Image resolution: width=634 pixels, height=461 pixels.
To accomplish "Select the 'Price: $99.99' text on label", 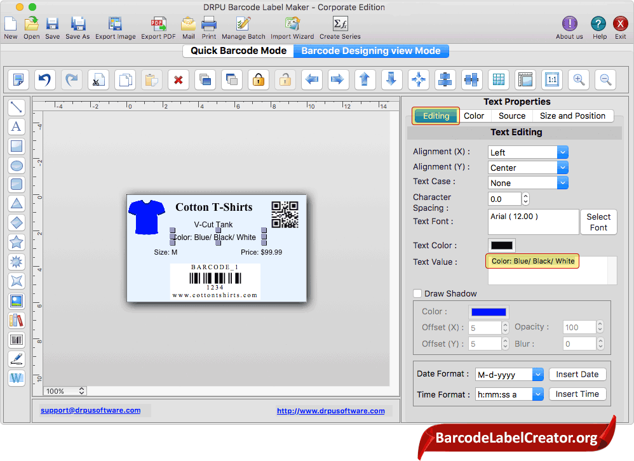I will 261,252.
